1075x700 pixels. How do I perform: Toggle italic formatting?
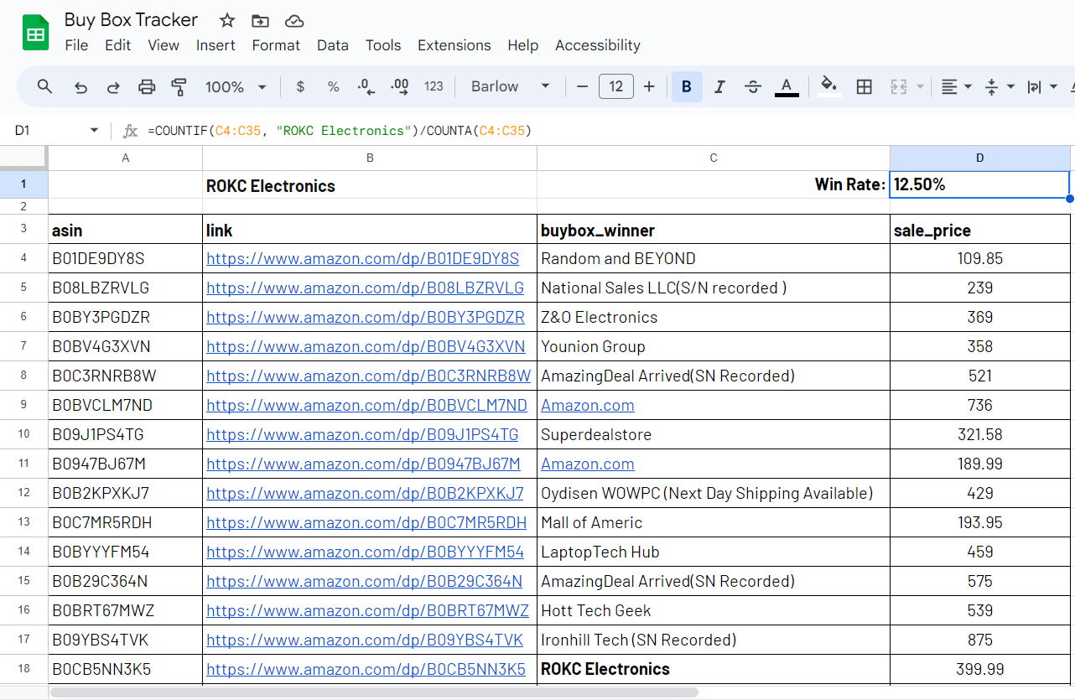719,86
